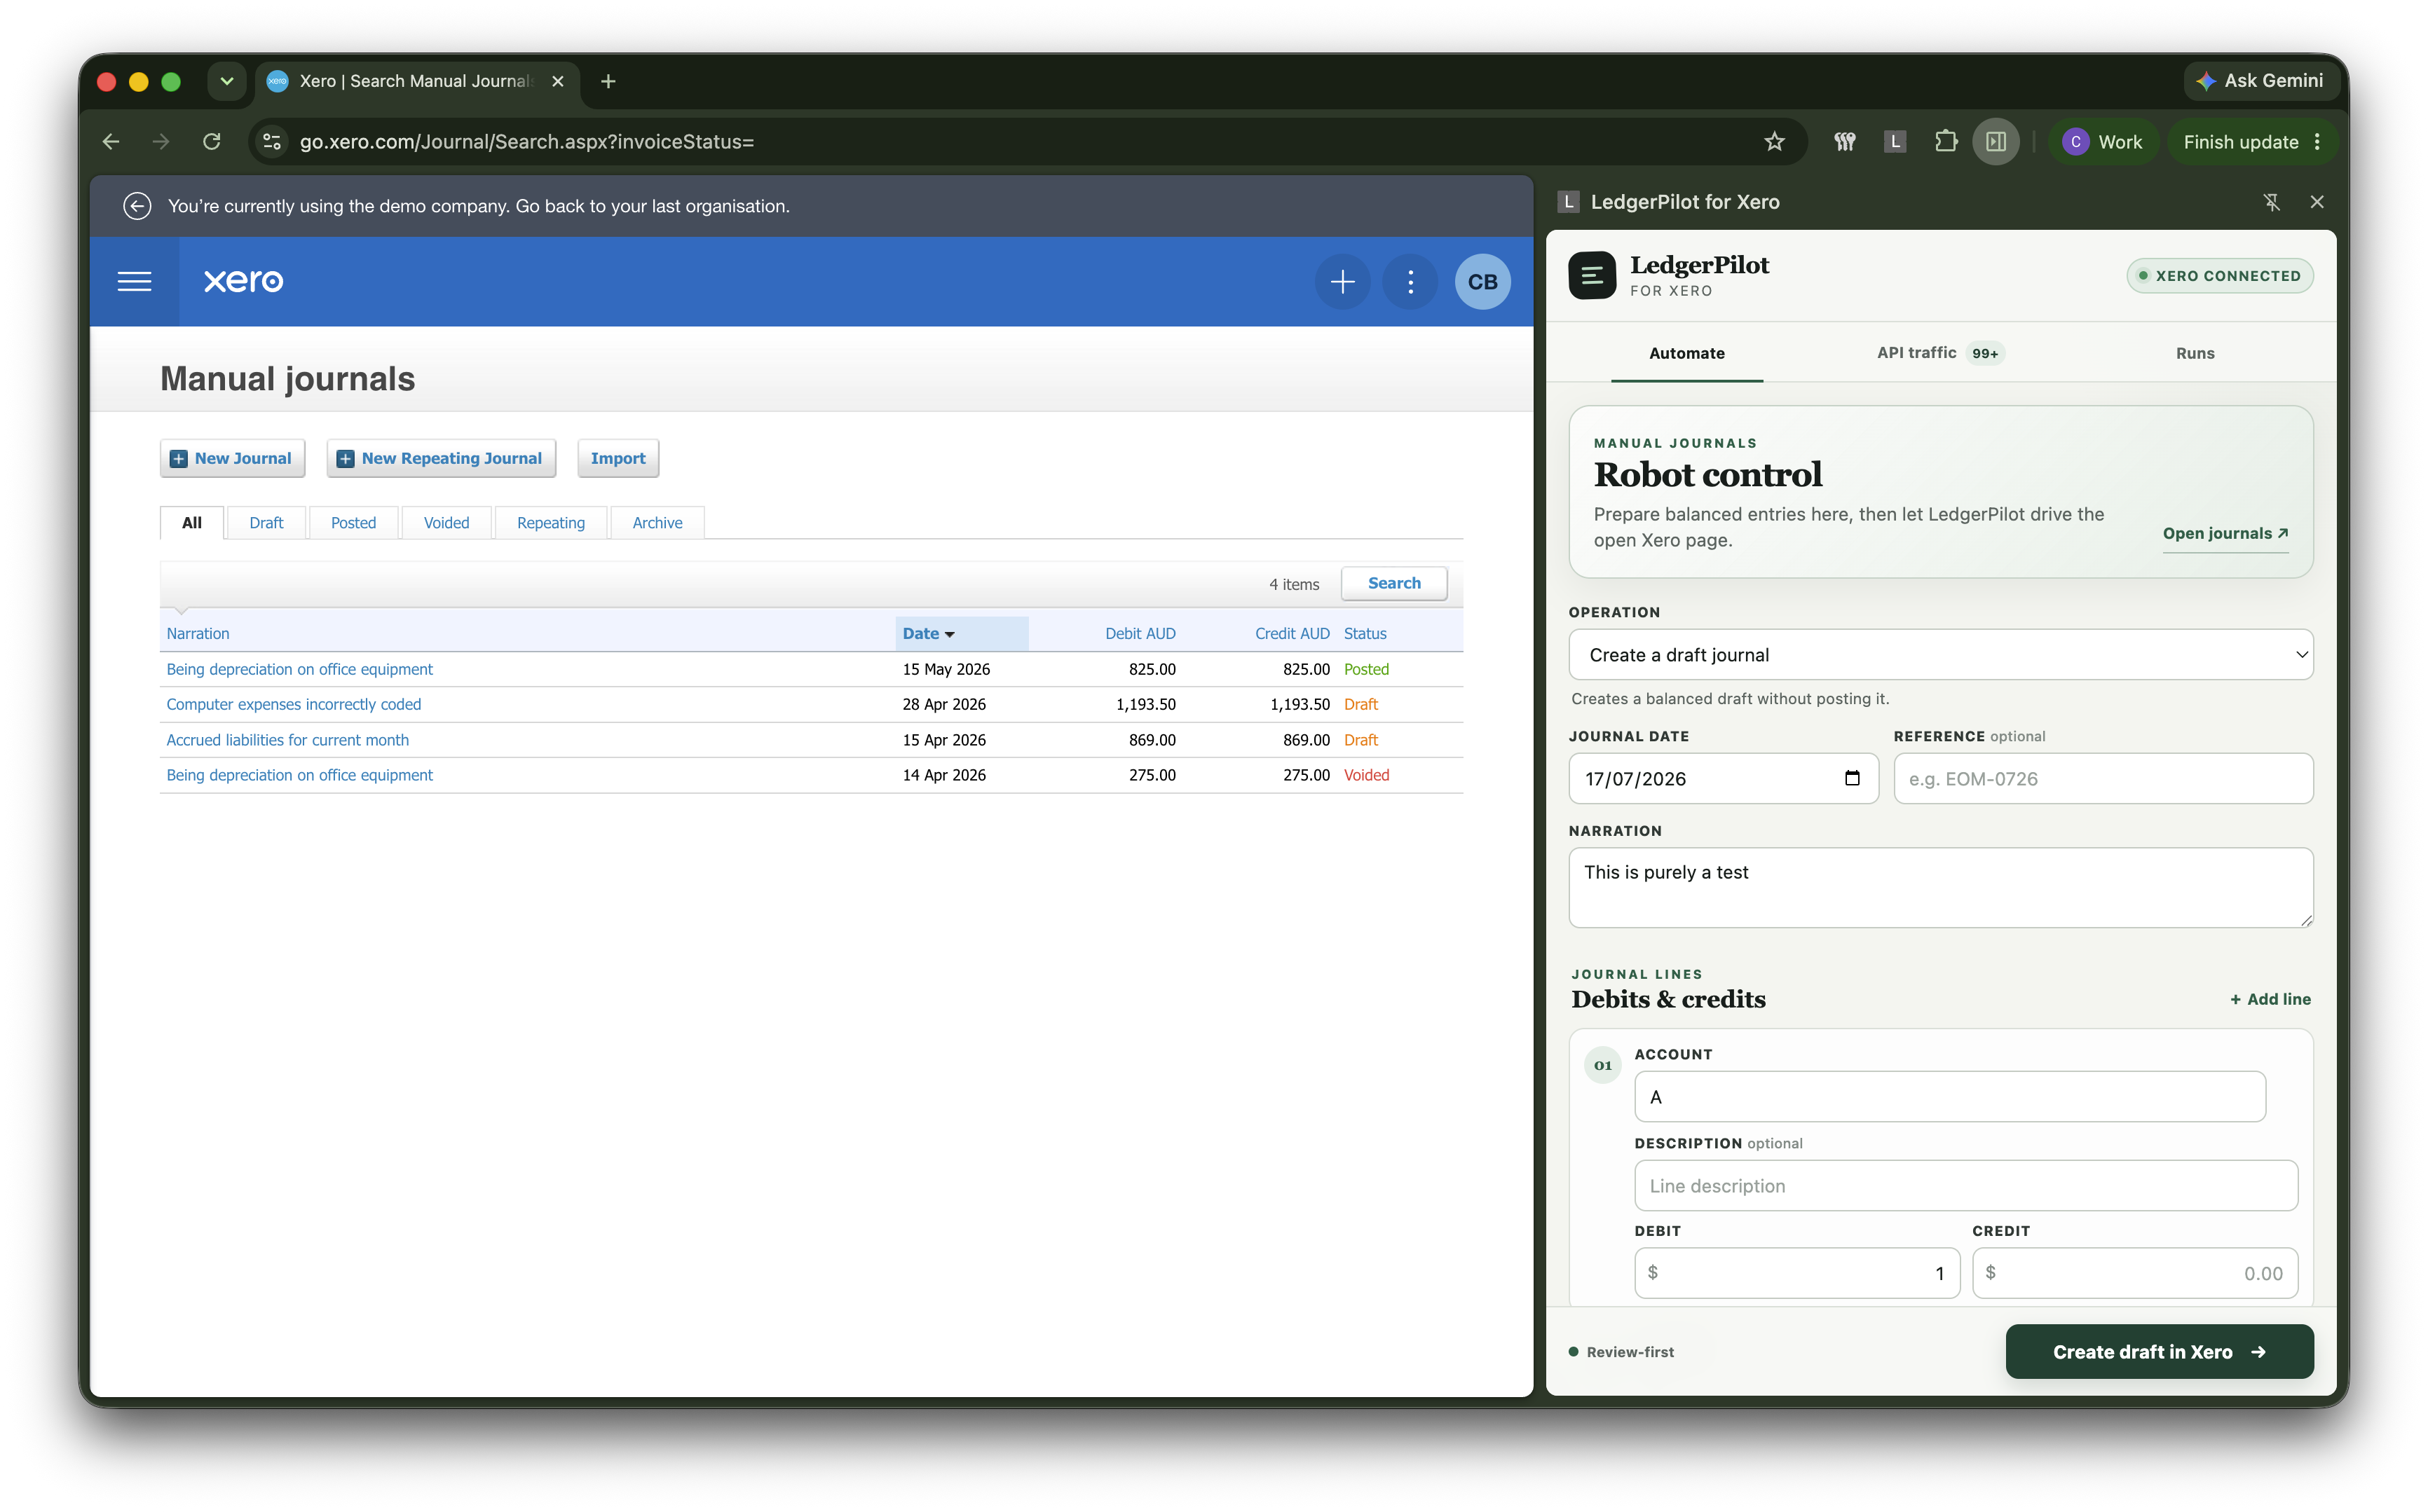Reload the page with refresh icon
2428x1512 pixels.
(211, 142)
